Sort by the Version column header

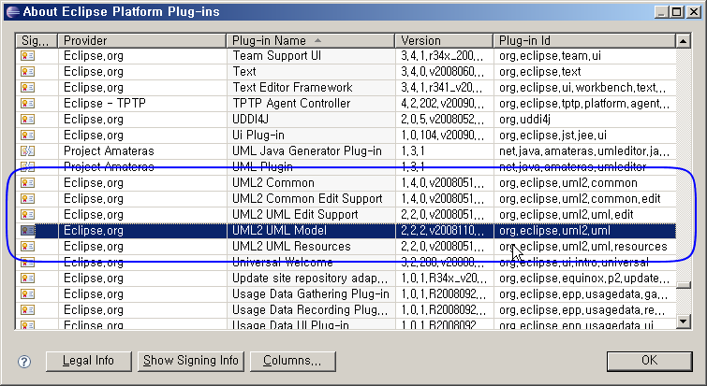point(444,40)
